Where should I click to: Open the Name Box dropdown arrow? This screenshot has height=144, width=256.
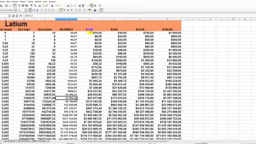(x=9, y=16)
